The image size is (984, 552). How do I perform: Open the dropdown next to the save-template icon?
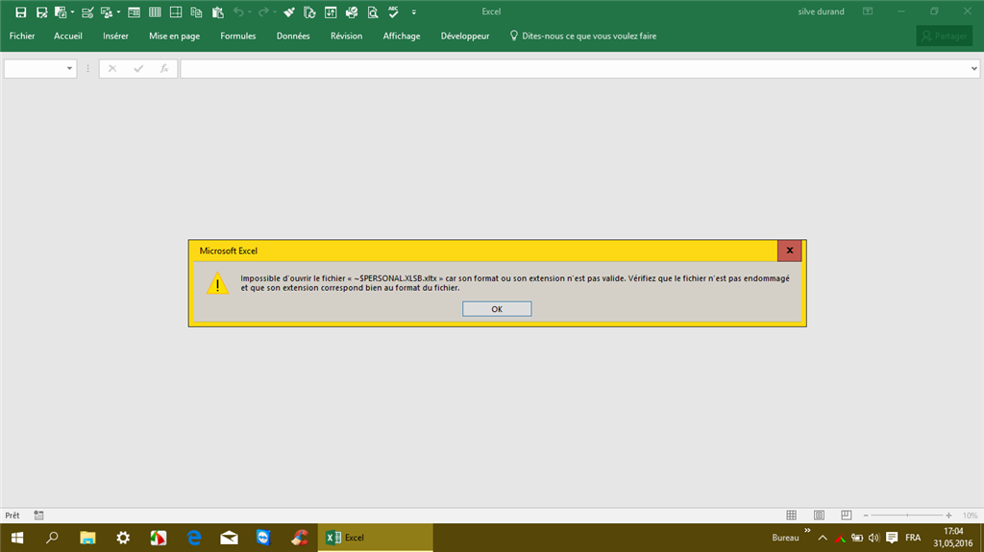(73, 12)
